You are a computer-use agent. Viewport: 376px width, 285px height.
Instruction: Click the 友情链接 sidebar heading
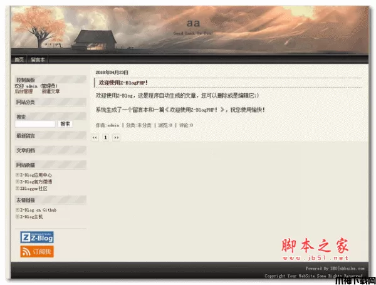(26, 200)
